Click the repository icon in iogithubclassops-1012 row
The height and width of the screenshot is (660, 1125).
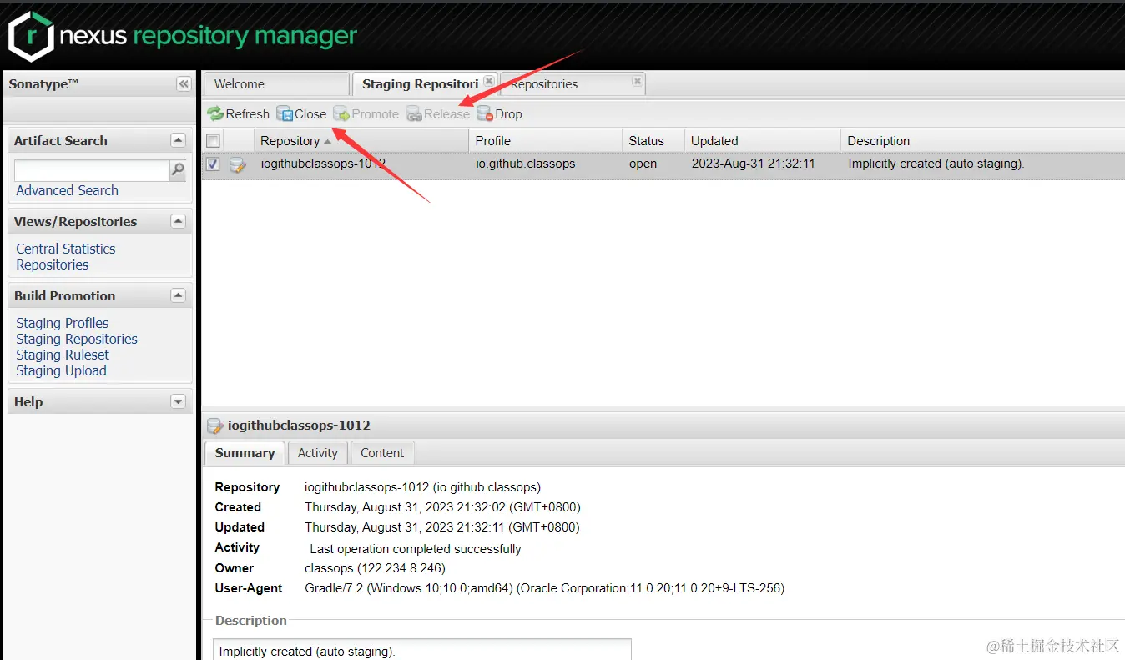[x=238, y=164]
